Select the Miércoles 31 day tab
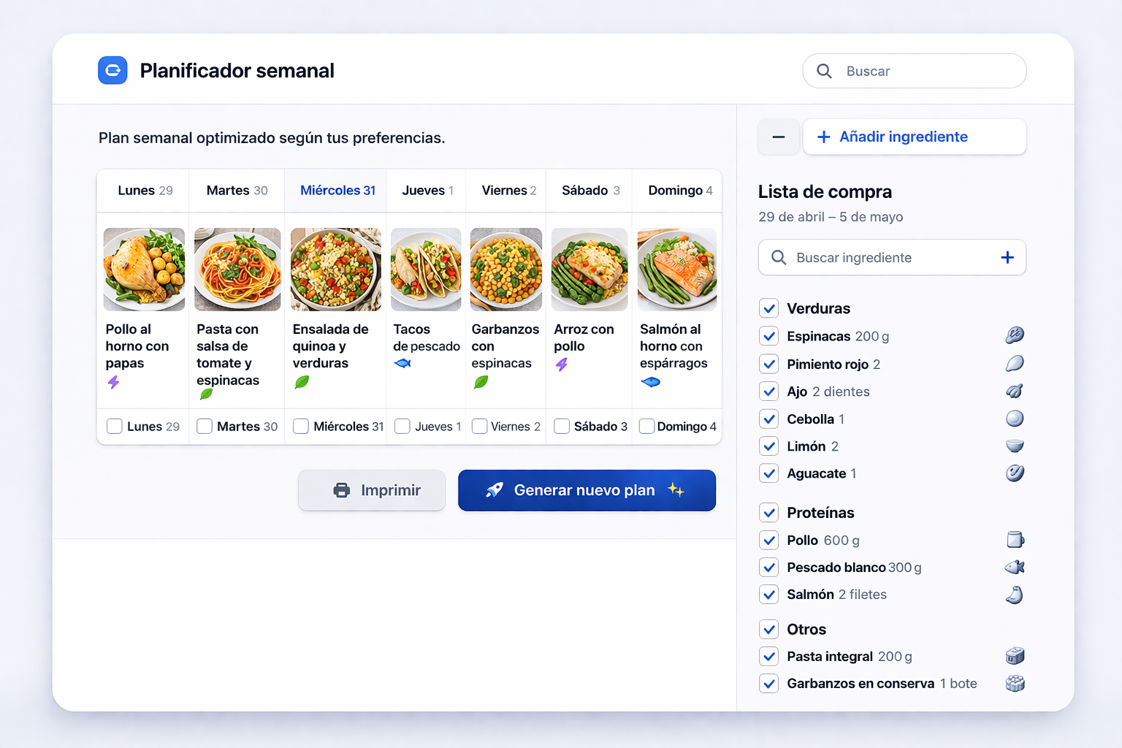Screen dimensions: 1122x748 point(337,191)
